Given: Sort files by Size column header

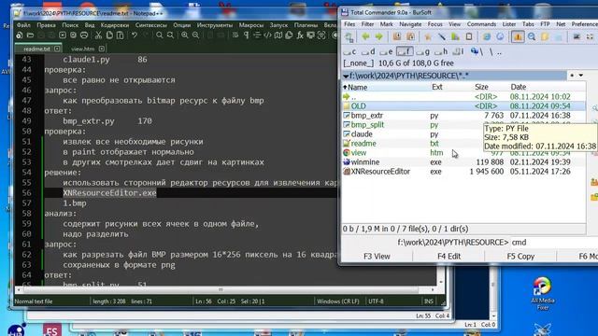Looking at the screenshot, I should click(x=481, y=87).
